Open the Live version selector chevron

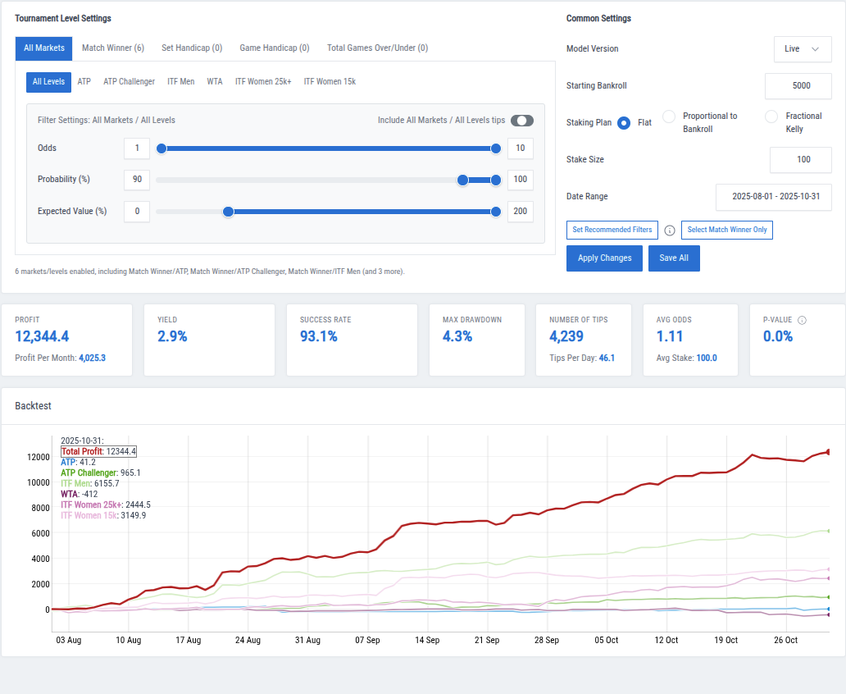coord(815,48)
